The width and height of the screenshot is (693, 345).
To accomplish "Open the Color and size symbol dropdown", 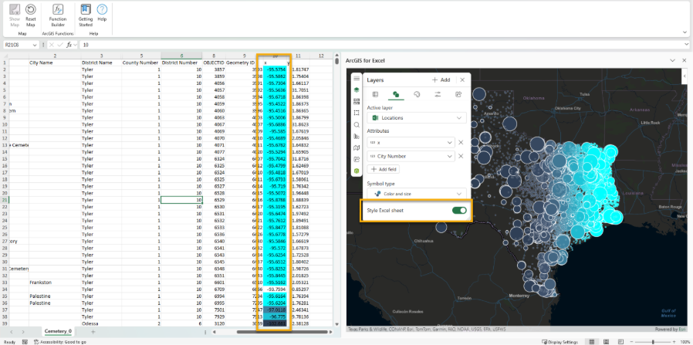I will [417, 194].
